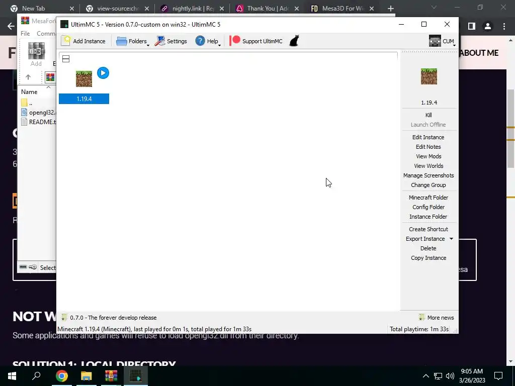
Task: Click the Total playtime status text
Action: [x=419, y=329]
